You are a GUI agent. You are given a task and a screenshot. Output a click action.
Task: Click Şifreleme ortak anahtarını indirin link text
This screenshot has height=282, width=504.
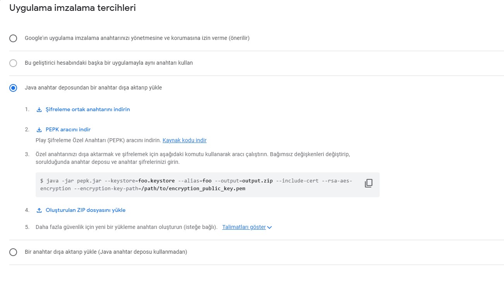coord(88,110)
